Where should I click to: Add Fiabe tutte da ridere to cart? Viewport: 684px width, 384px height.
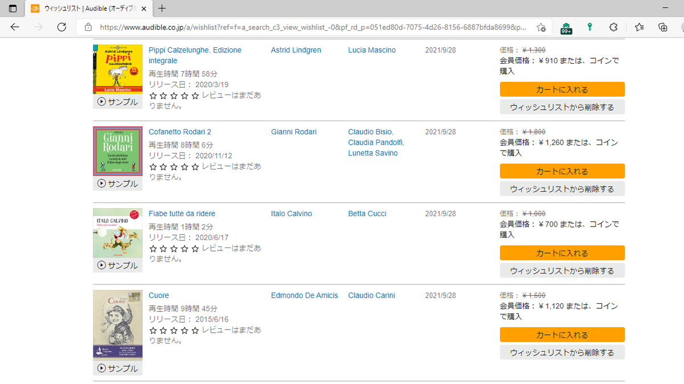[562, 253]
